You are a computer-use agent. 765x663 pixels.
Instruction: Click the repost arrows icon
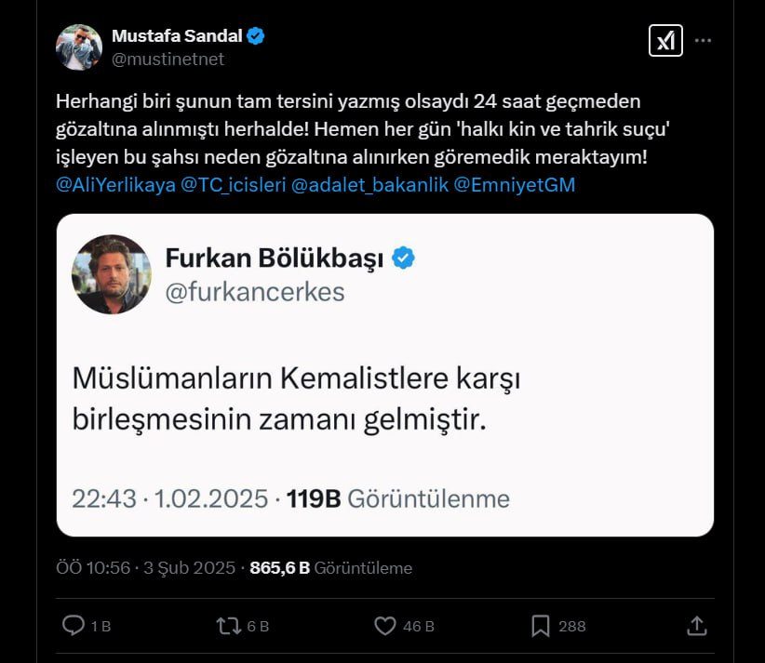click(x=229, y=626)
